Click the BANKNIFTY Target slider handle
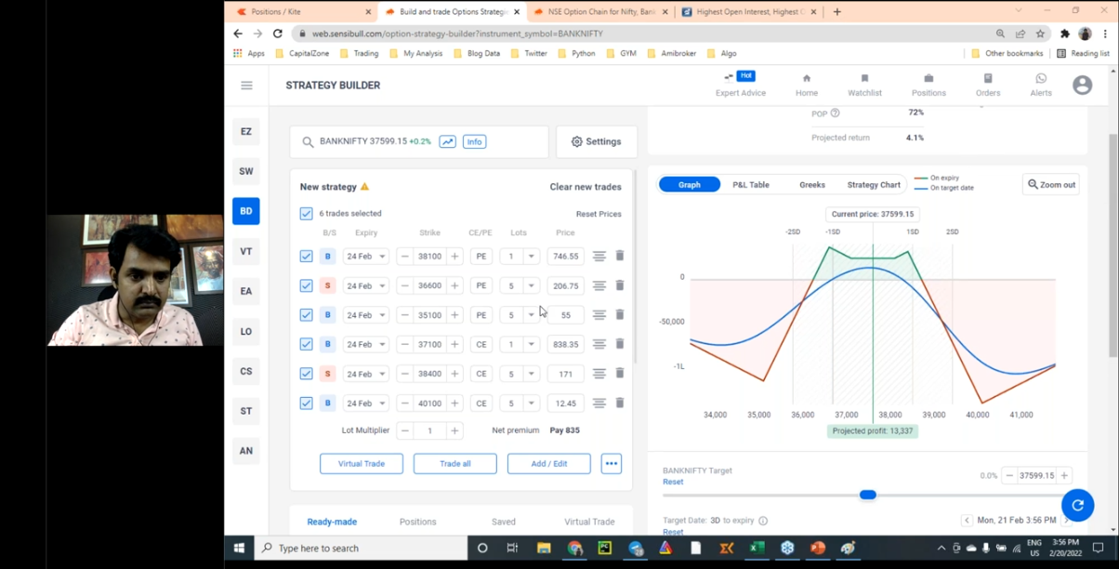The width and height of the screenshot is (1119, 569). point(867,495)
